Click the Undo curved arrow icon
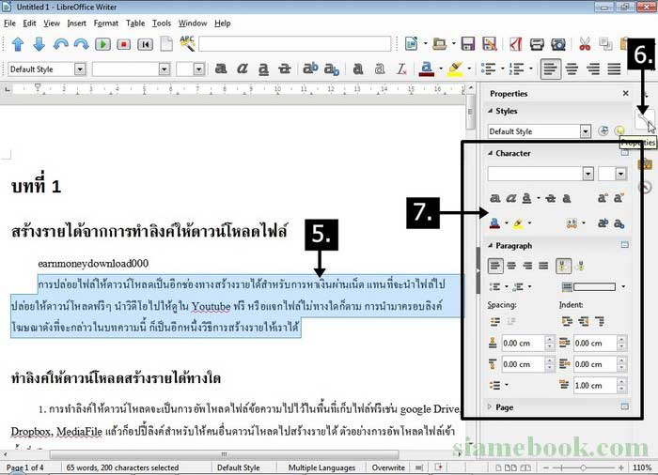The image size is (658, 475). point(60,44)
